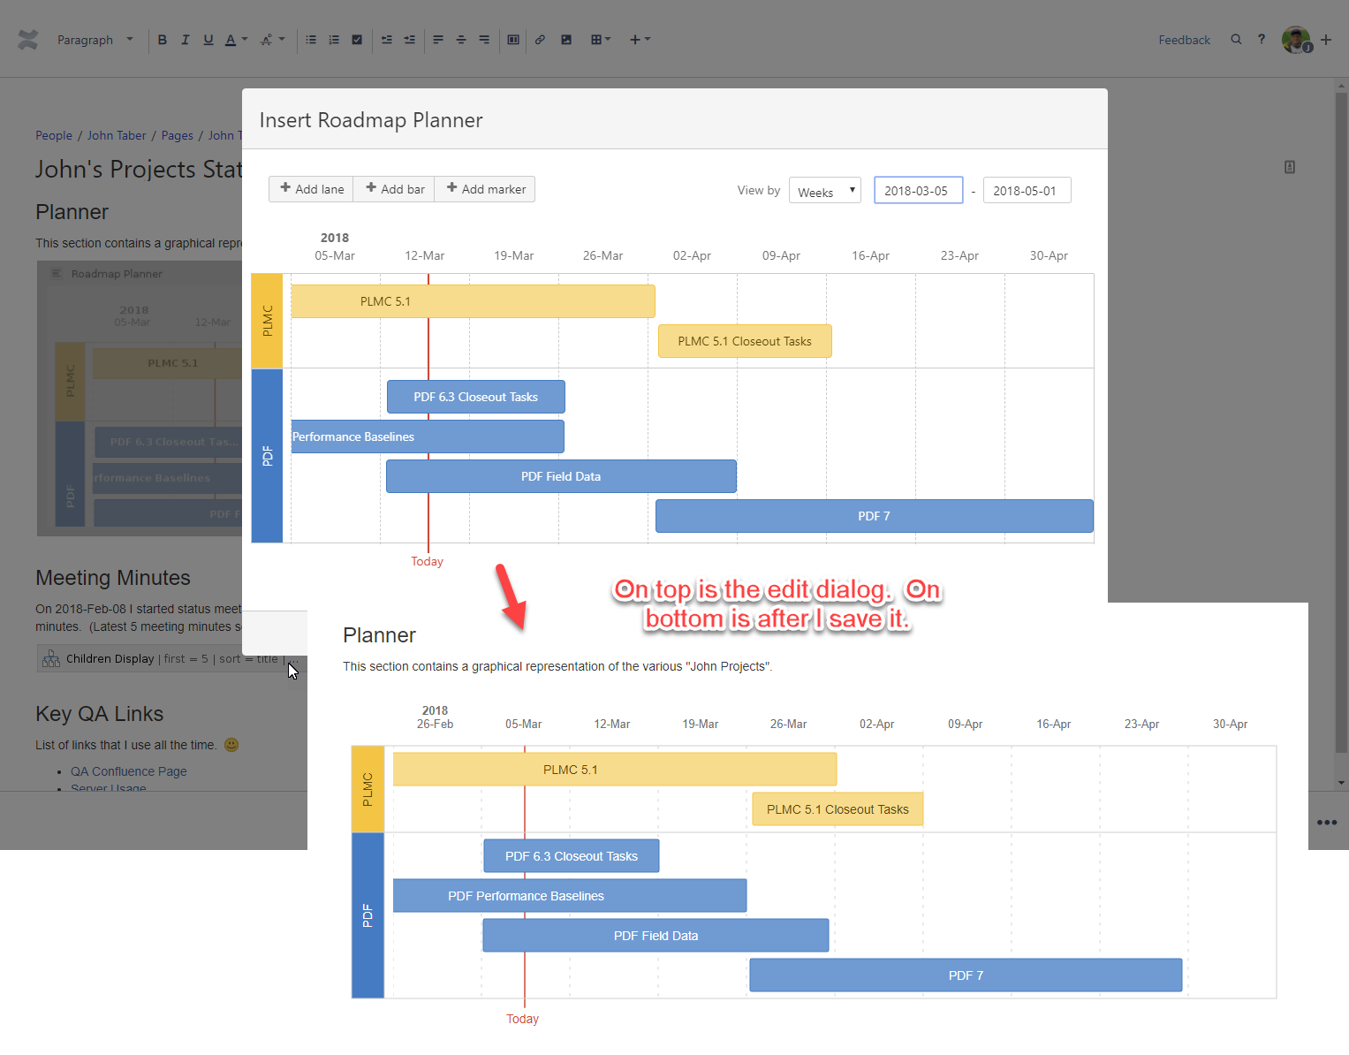Expand the text color picker arrow
This screenshot has width=1349, height=1055.
(x=245, y=40)
